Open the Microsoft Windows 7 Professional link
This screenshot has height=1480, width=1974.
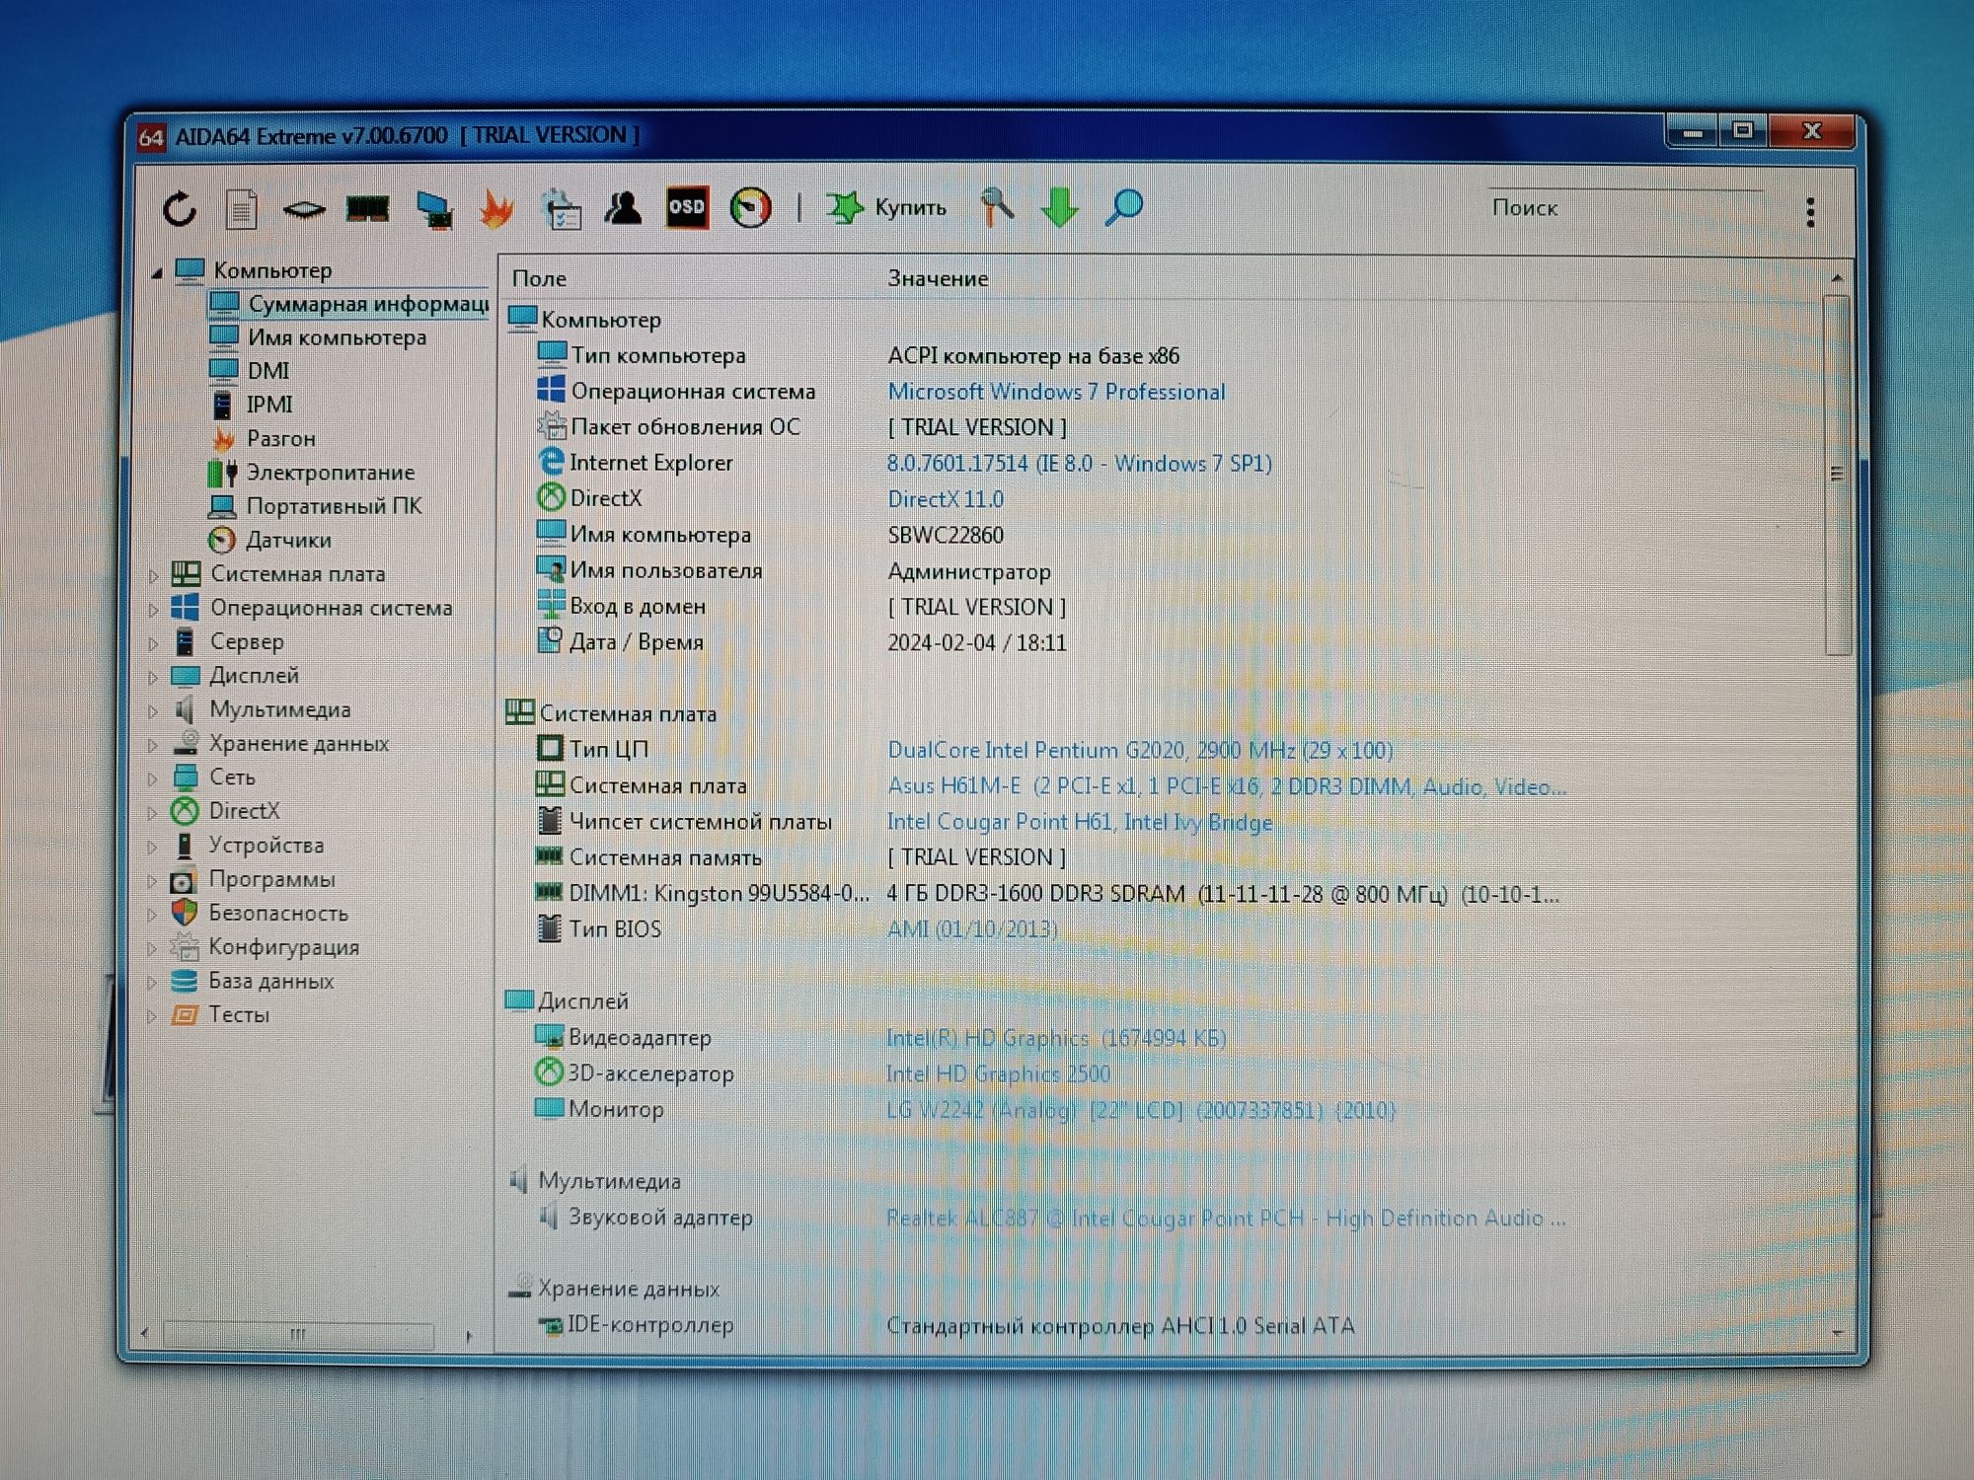tap(1056, 392)
